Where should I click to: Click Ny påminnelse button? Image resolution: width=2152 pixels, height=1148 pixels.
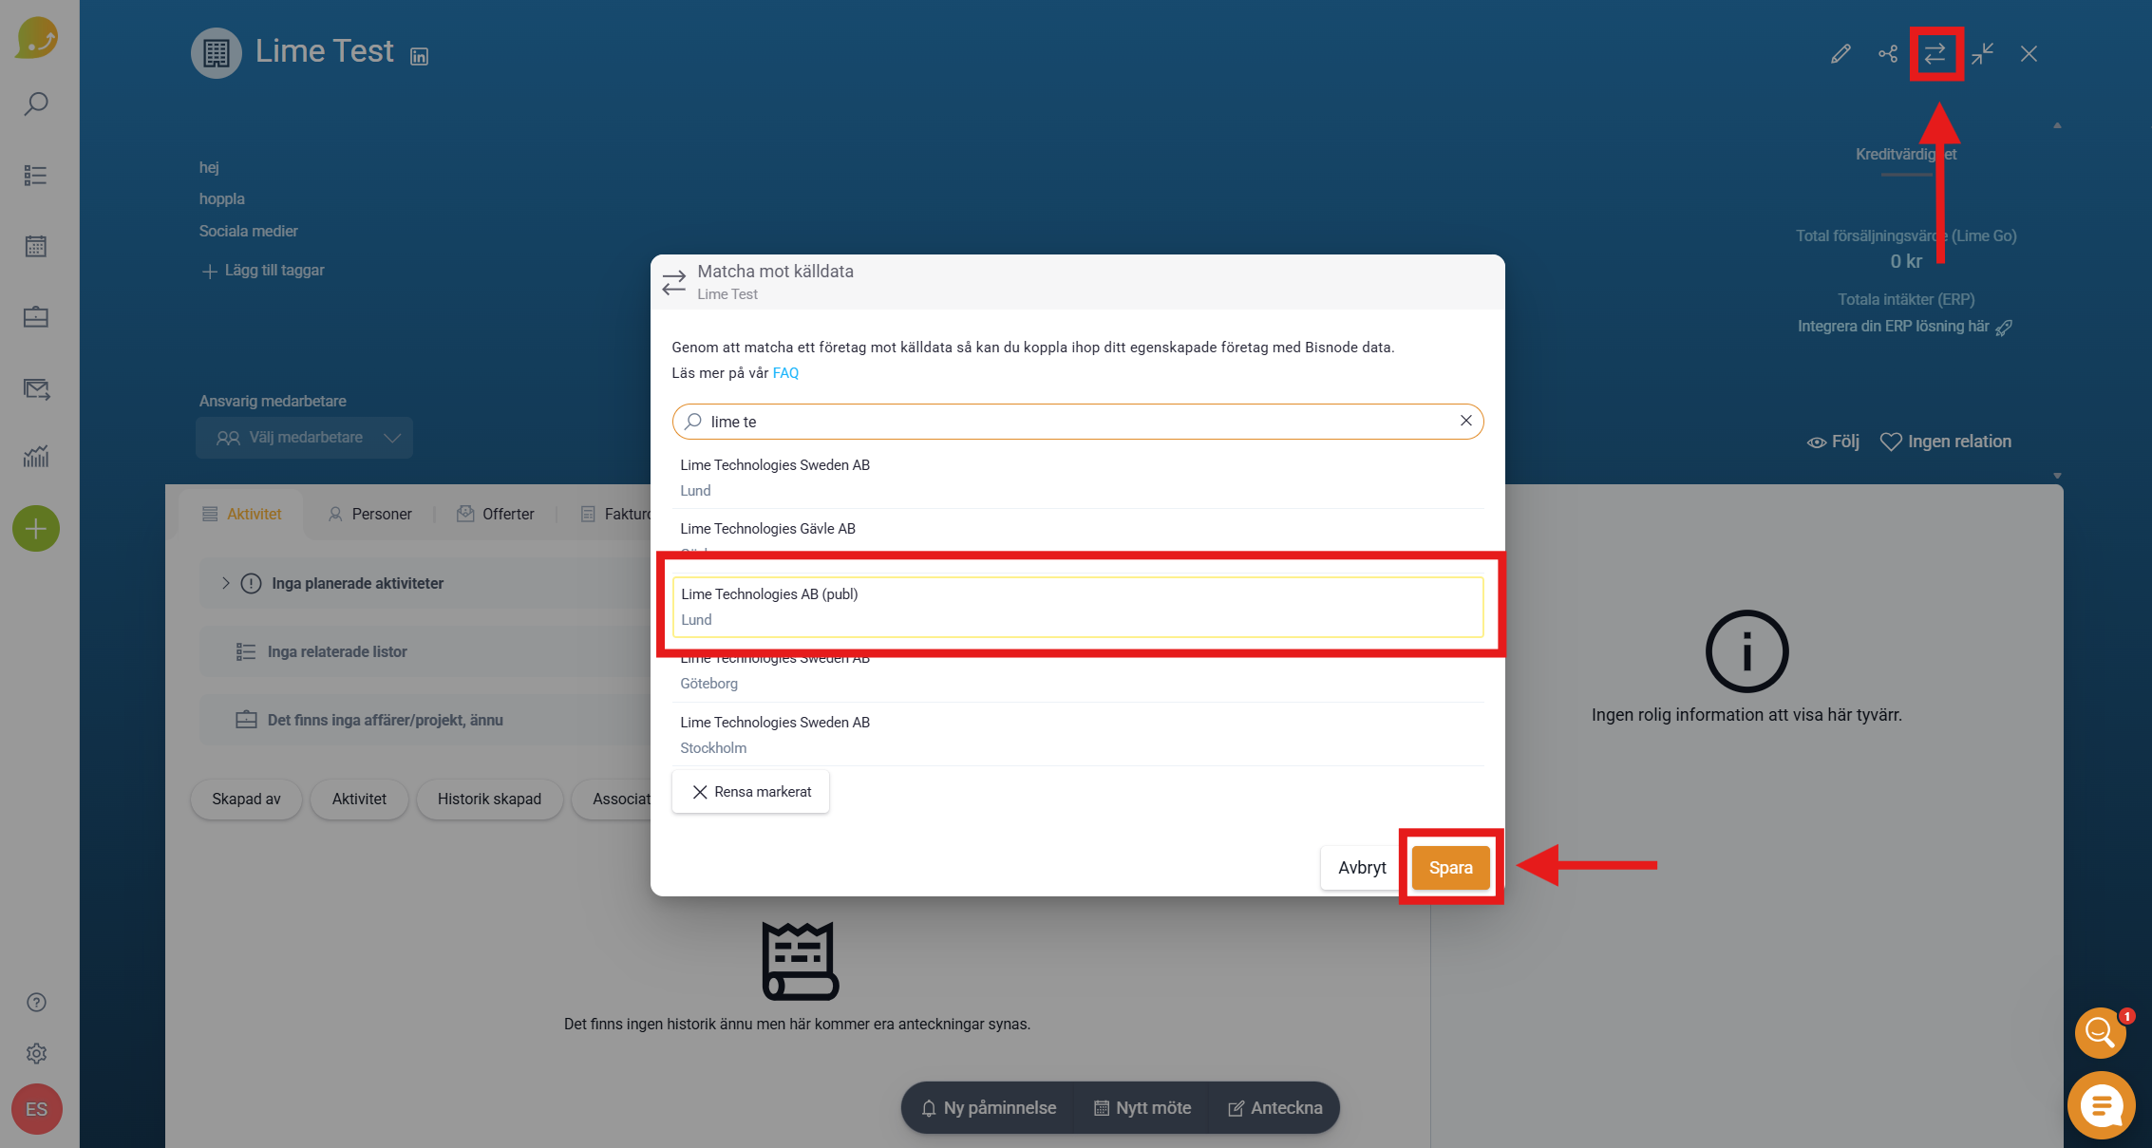(x=989, y=1108)
